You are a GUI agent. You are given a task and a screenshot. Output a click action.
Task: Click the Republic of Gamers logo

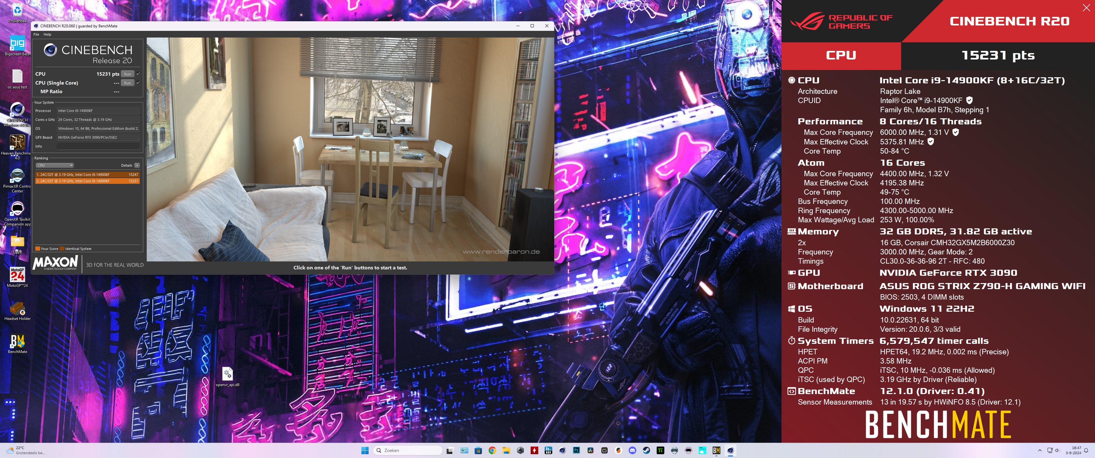[841, 21]
